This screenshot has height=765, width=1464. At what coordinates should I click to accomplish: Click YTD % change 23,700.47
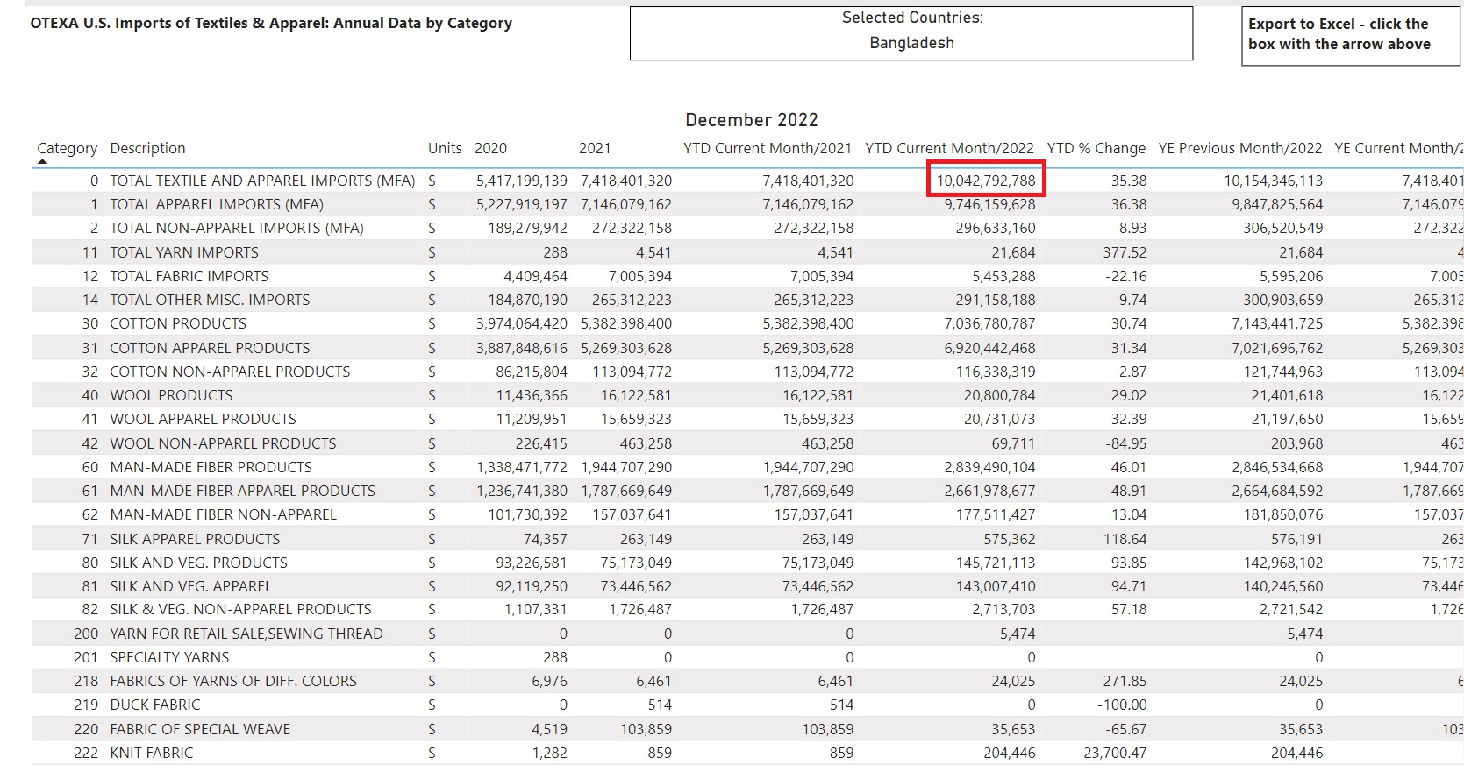[1115, 753]
